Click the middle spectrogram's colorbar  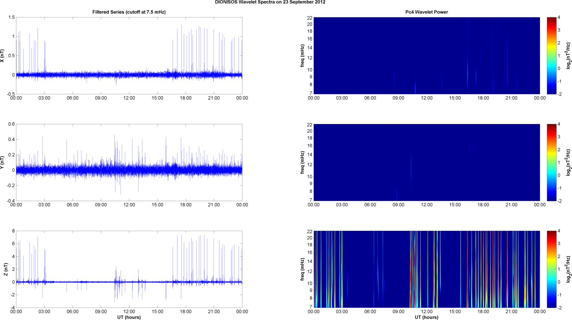tap(551, 162)
